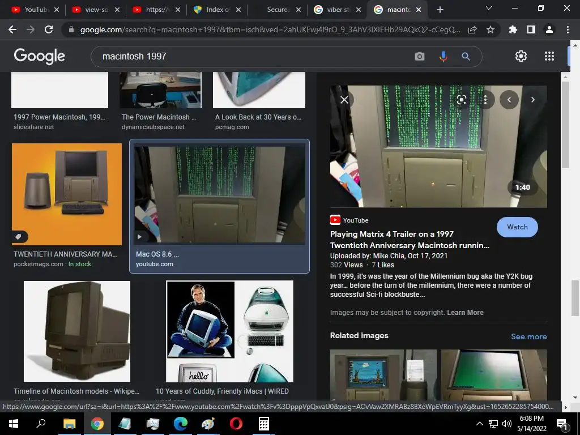580x435 pixels.
Task: Open the volume control in the tray
Action: (x=507, y=424)
